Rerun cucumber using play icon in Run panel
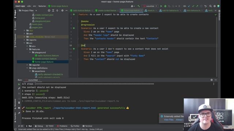The height and width of the screenshot is (131, 234). coord(19,84)
